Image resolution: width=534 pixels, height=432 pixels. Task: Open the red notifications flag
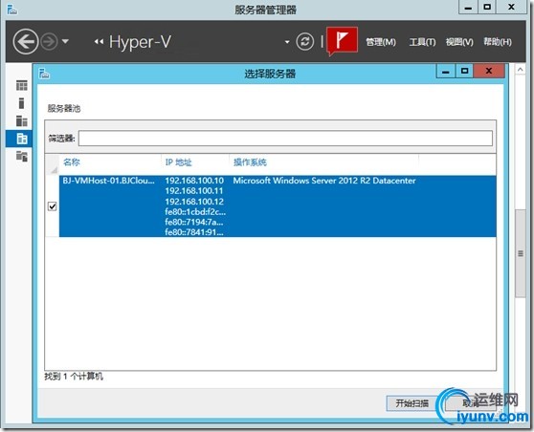[x=343, y=40]
